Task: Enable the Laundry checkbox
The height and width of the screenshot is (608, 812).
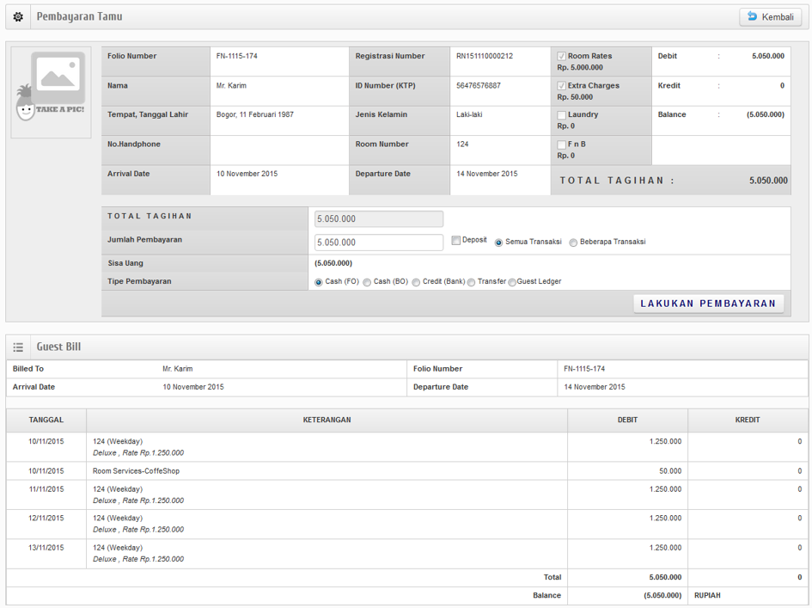Action: tap(562, 115)
